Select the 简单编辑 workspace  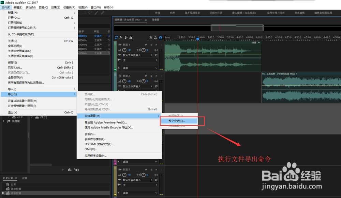(x=299, y=13)
